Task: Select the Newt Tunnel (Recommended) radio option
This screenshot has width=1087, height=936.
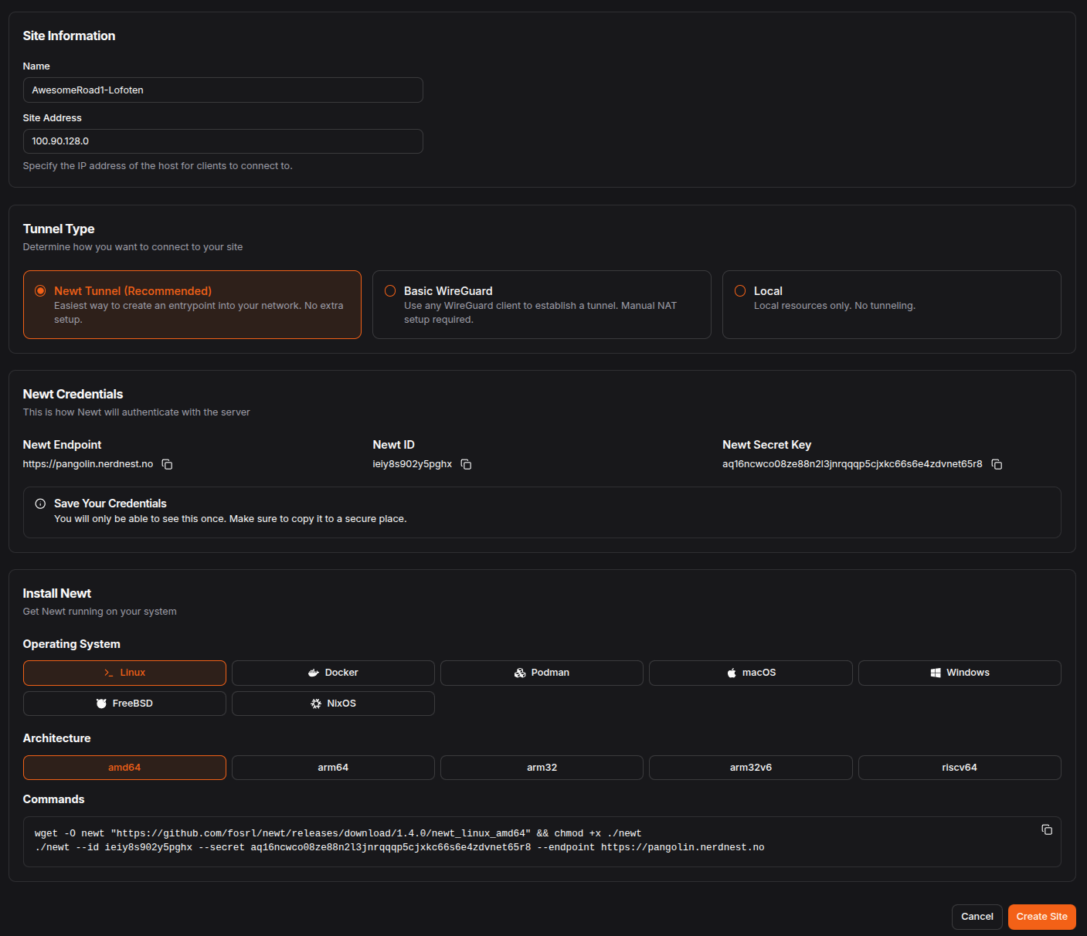Action: pos(40,291)
